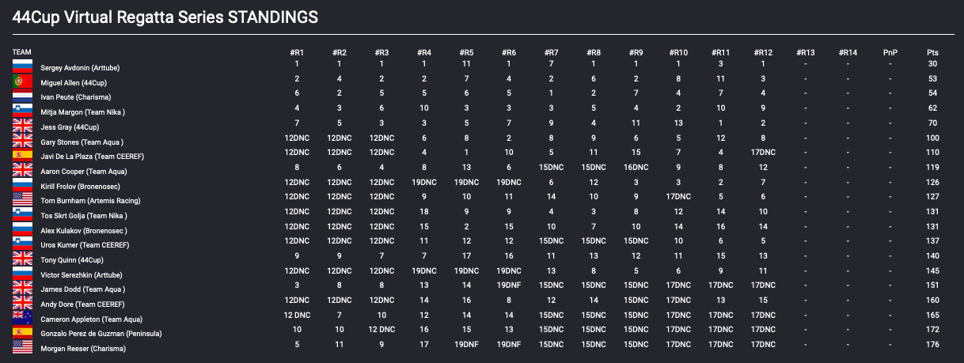The image size is (964, 363).
Task: Click the US flag beside Tom Burnham
Action: (x=22, y=200)
